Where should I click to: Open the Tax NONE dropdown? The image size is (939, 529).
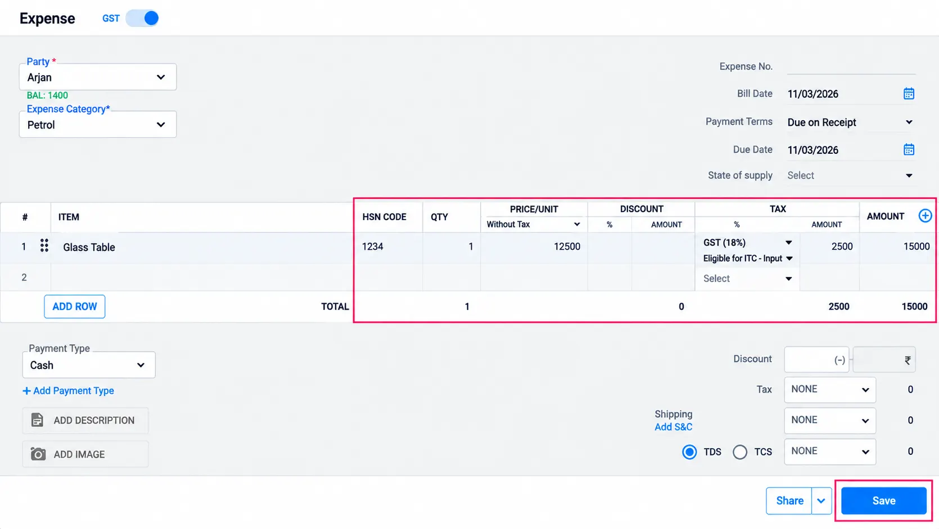(830, 390)
